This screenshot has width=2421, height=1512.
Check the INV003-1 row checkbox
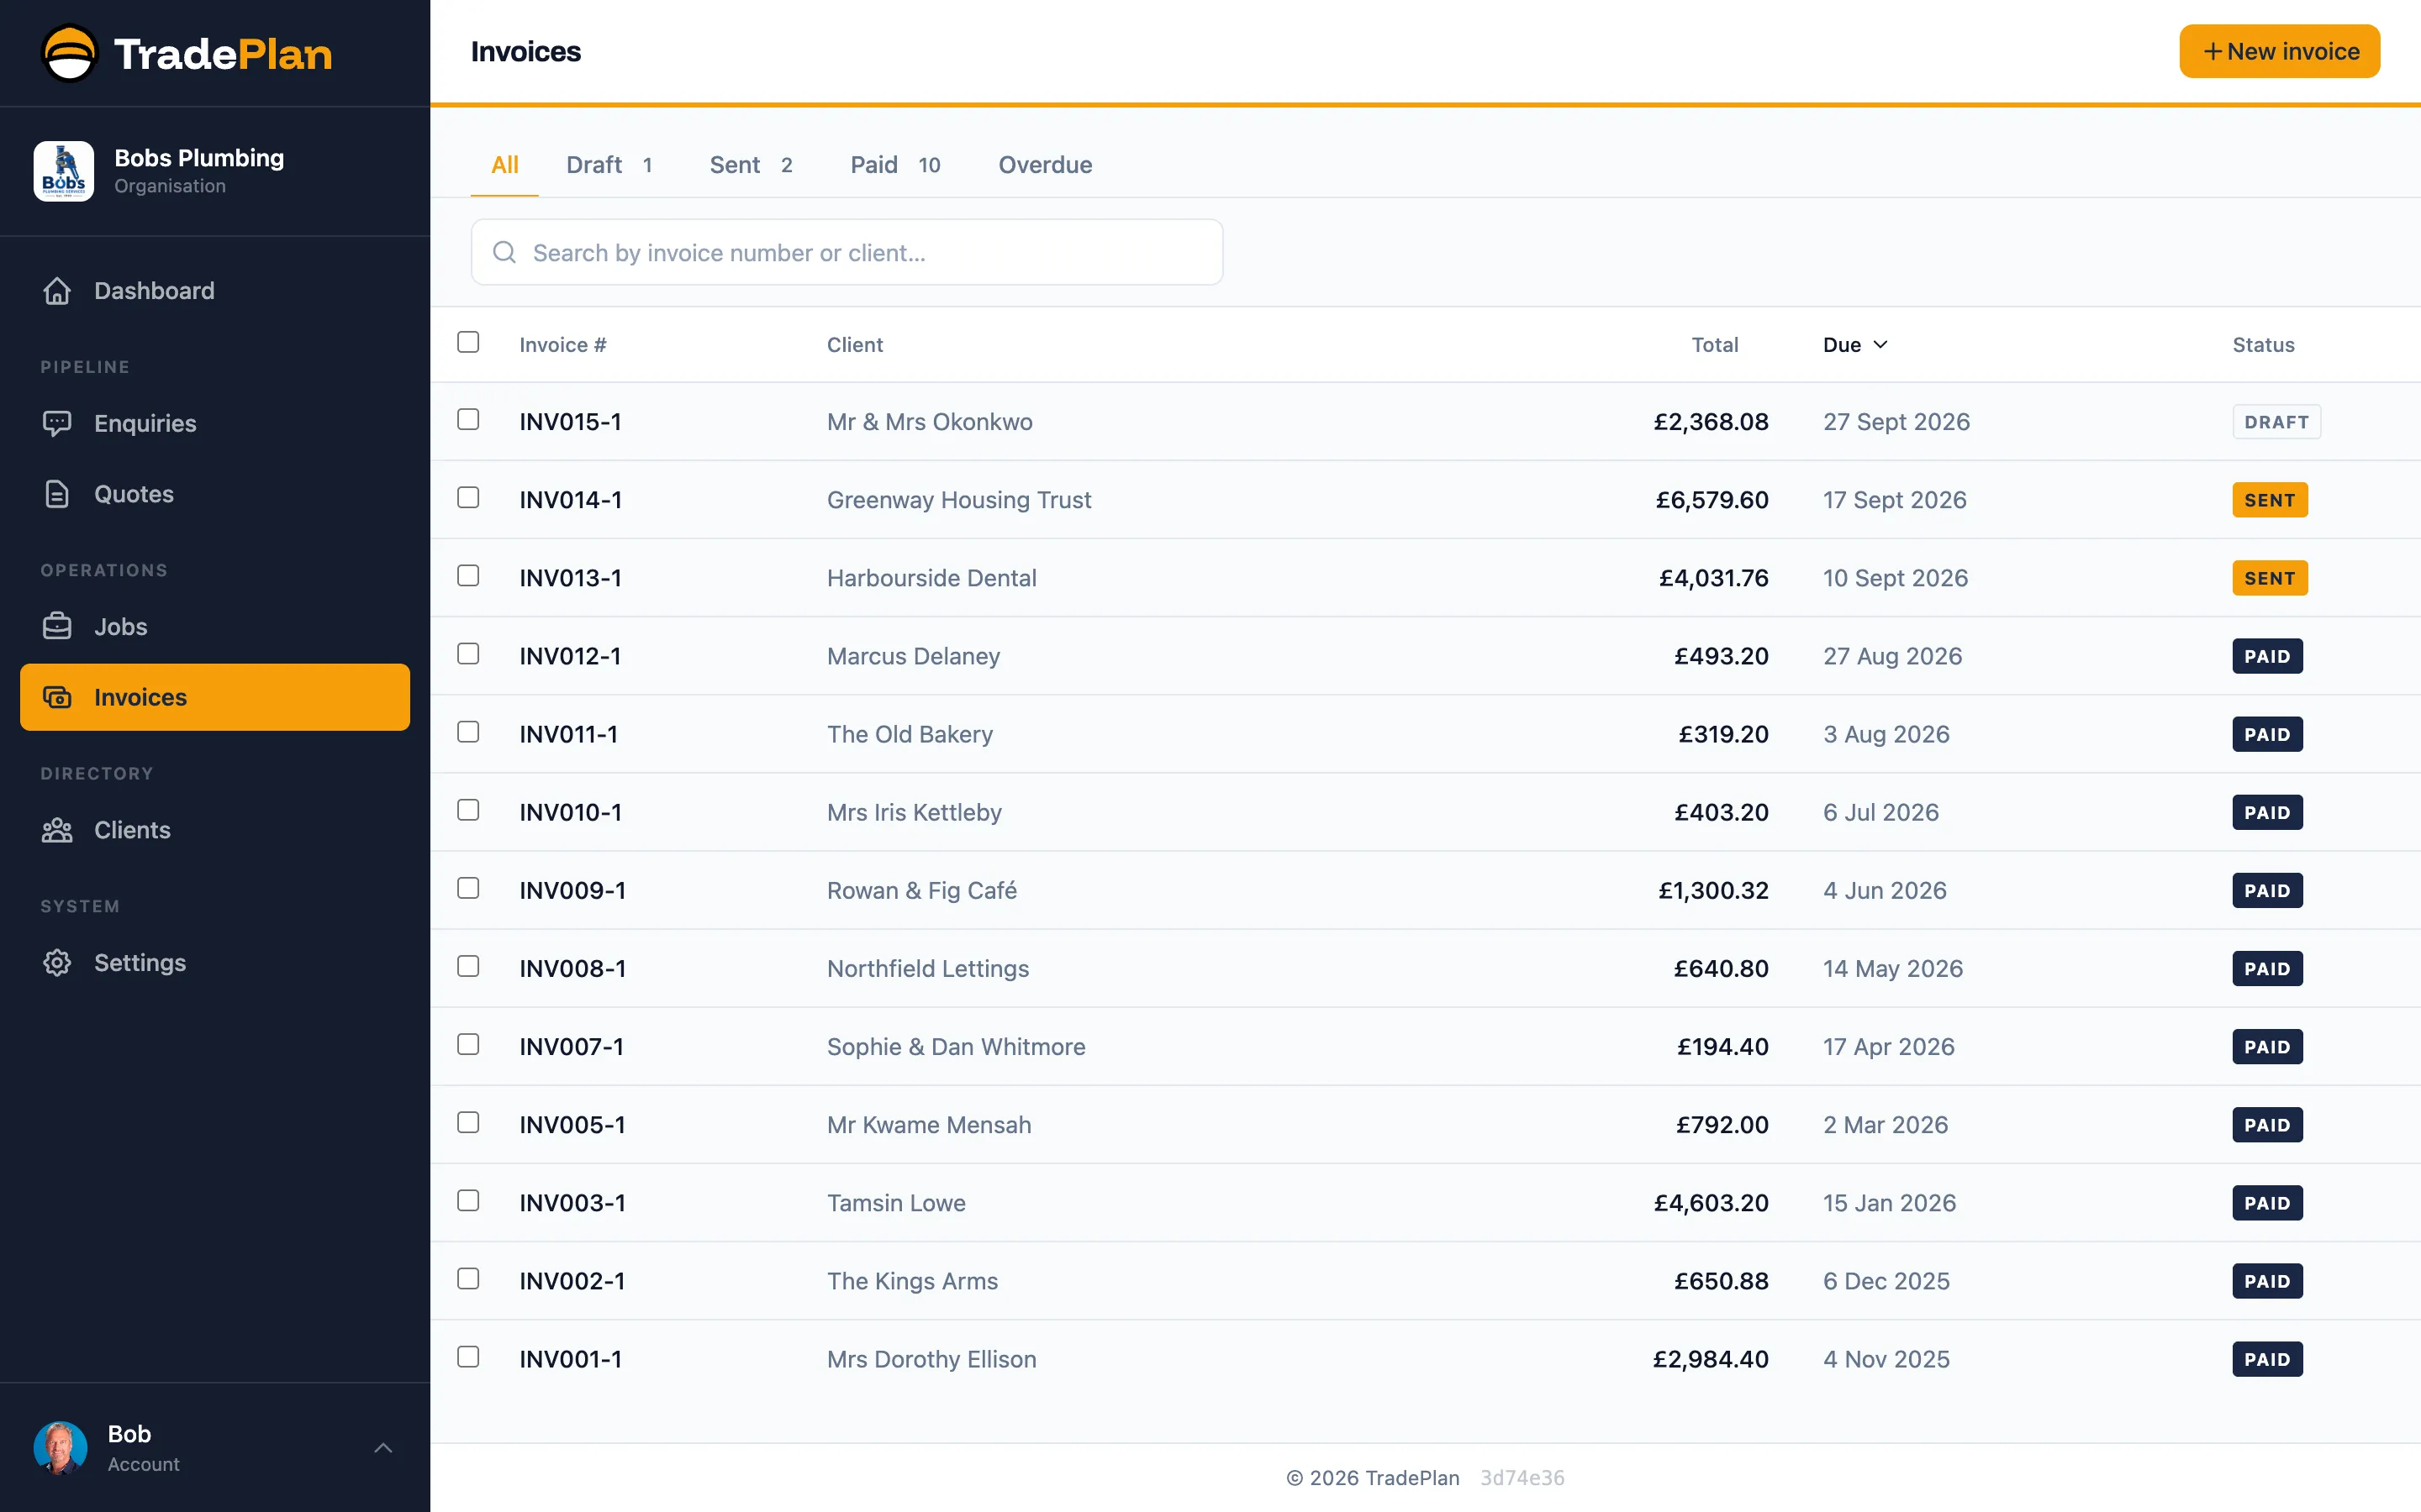468,1200
